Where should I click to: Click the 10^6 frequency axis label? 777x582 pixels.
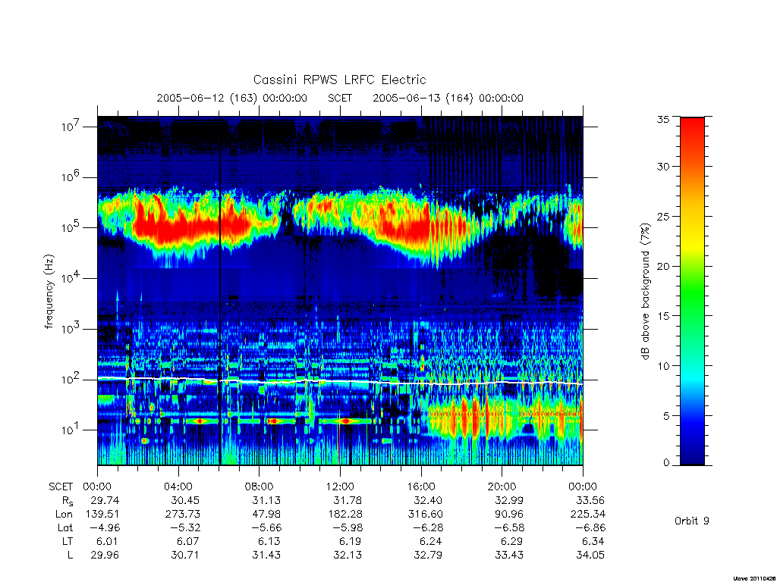click(71, 177)
